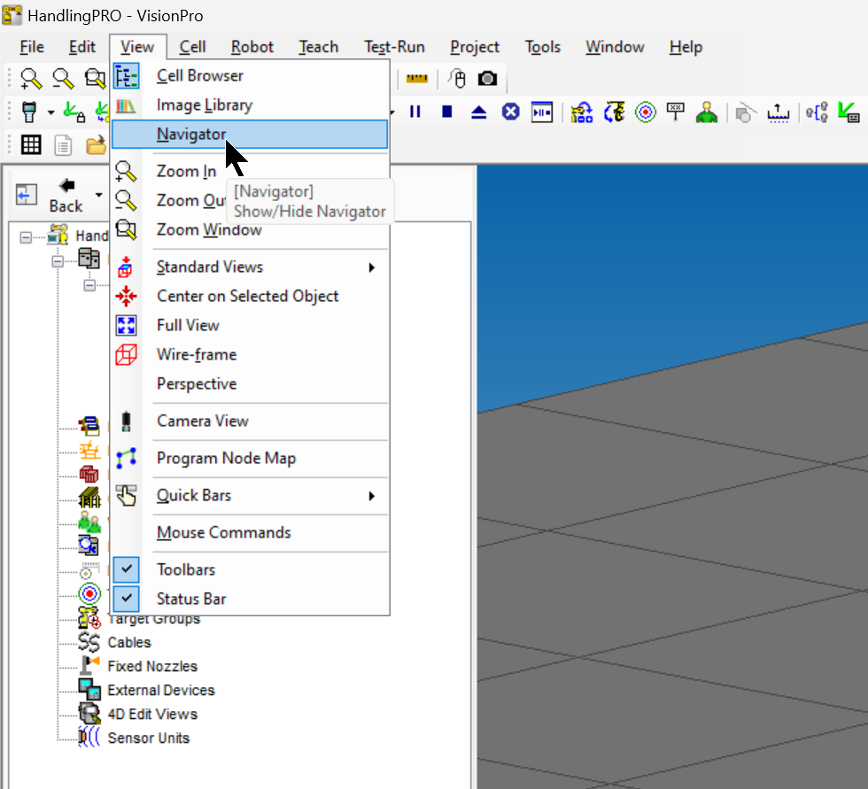This screenshot has height=789, width=868.
Task: Stop the simulation with the square button
Action: pos(447,112)
